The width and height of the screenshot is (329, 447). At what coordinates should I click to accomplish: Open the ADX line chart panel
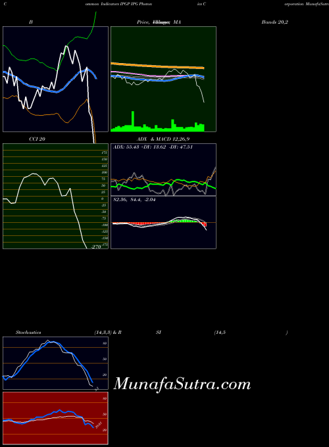coord(163,170)
